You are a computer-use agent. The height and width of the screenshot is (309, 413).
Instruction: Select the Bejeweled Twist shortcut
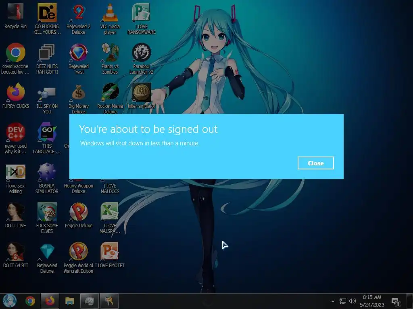[x=79, y=52]
